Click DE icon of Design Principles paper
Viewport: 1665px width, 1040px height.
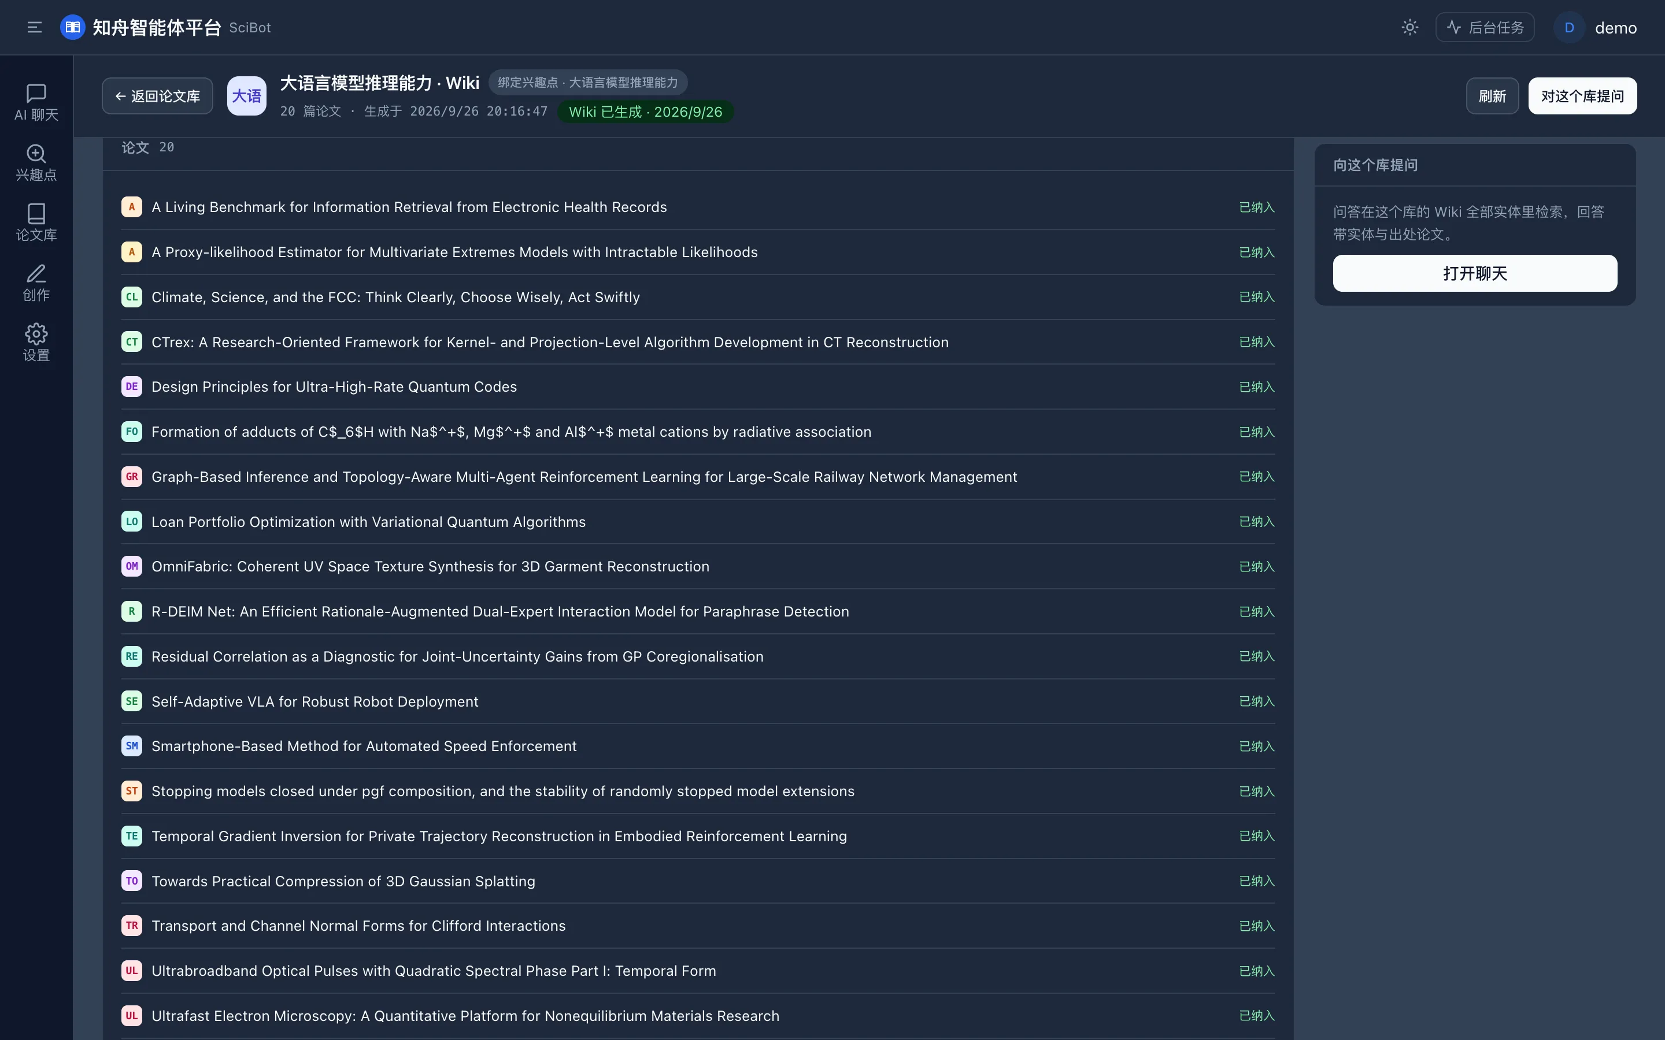pos(131,387)
